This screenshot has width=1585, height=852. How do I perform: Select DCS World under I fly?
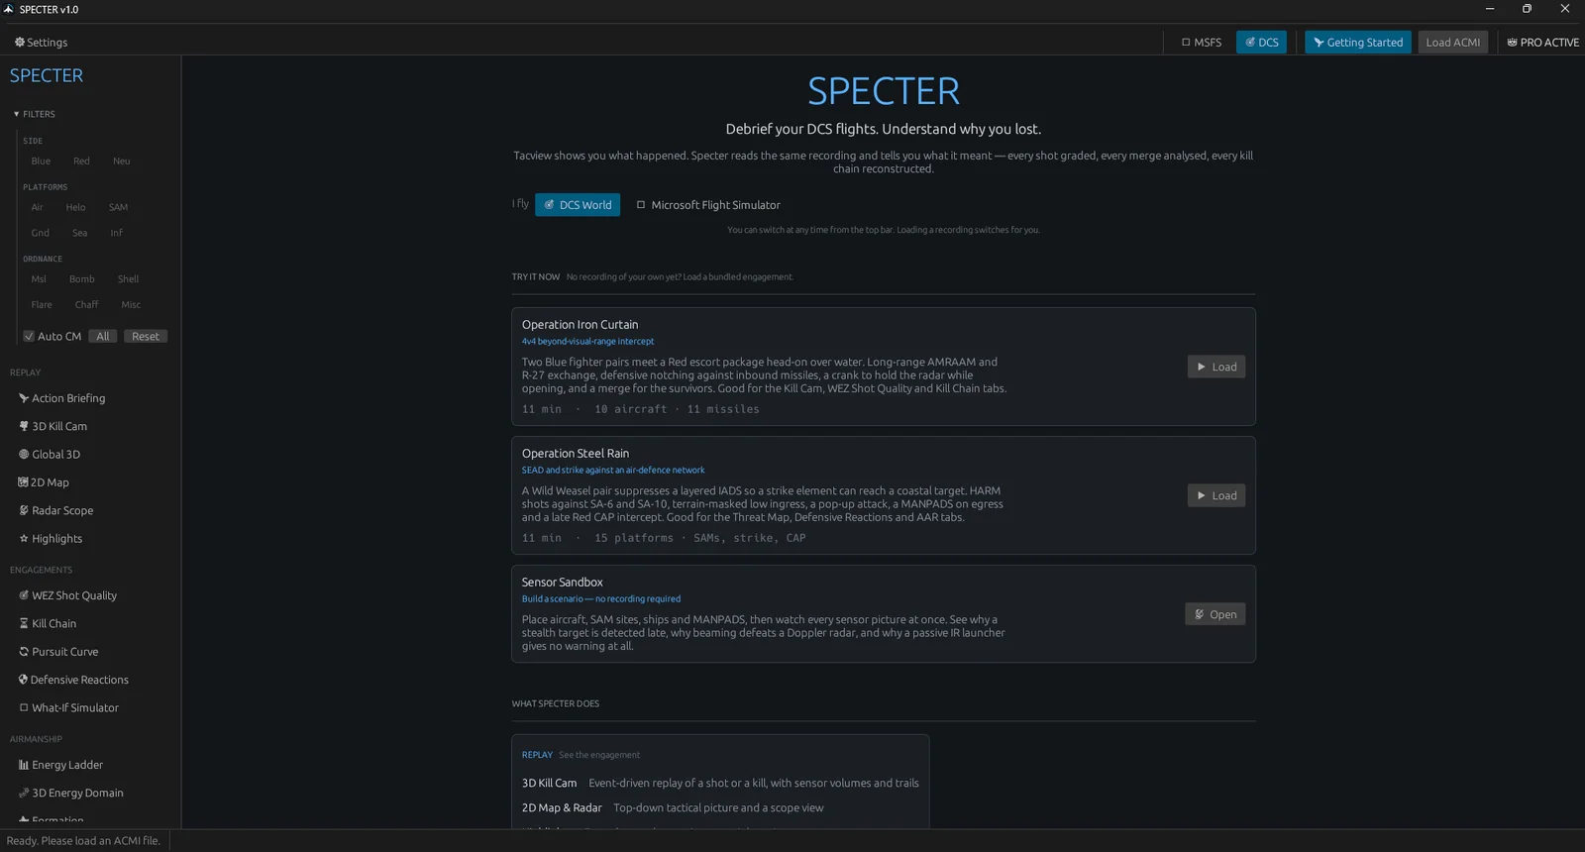pyautogui.click(x=578, y=205)
